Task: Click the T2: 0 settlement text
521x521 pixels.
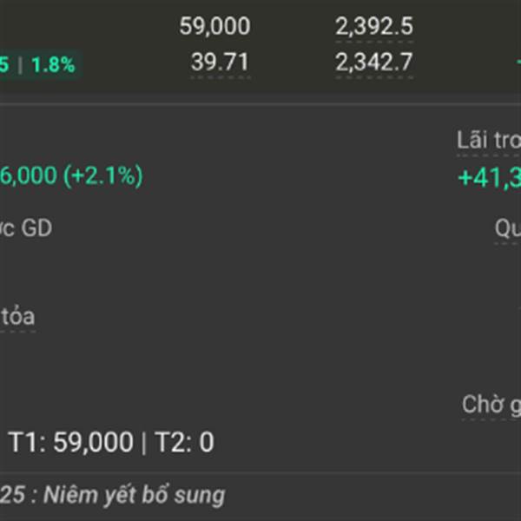Action: pyautogui.click(x=184, y=442)
